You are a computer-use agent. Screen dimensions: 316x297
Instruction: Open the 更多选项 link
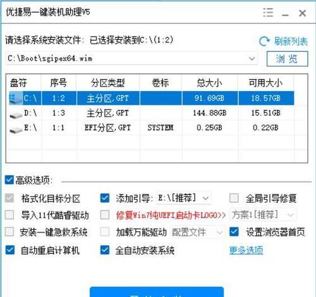click(246, 250)
